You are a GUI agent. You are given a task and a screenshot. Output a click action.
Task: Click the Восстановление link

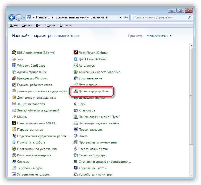click(90, 78)
